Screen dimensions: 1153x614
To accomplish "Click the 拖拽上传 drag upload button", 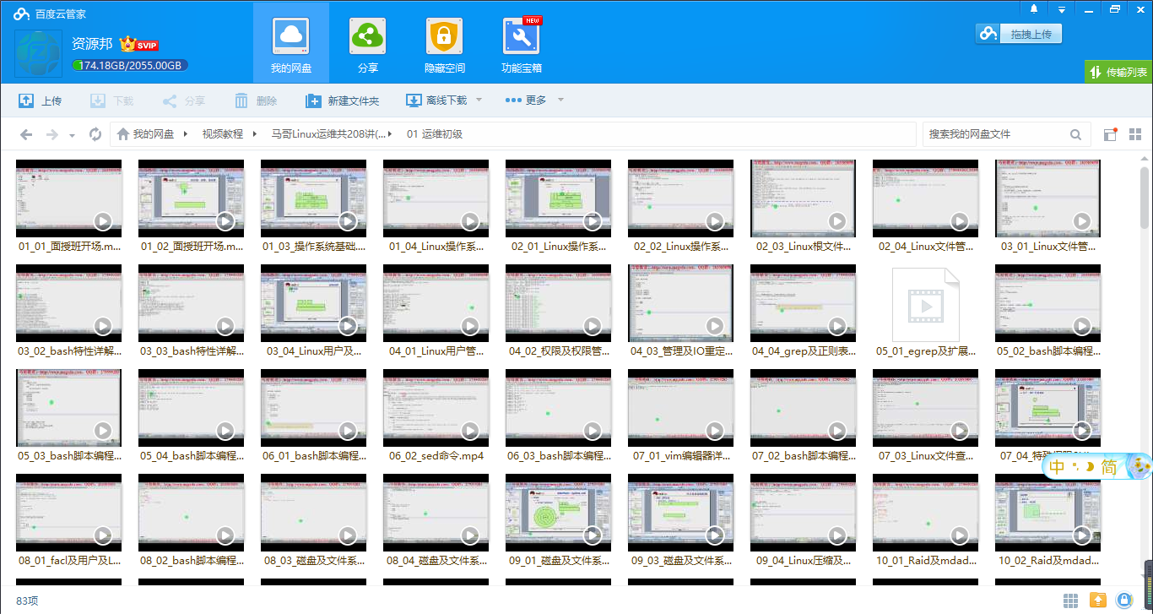I will (x=1019, y=34).
